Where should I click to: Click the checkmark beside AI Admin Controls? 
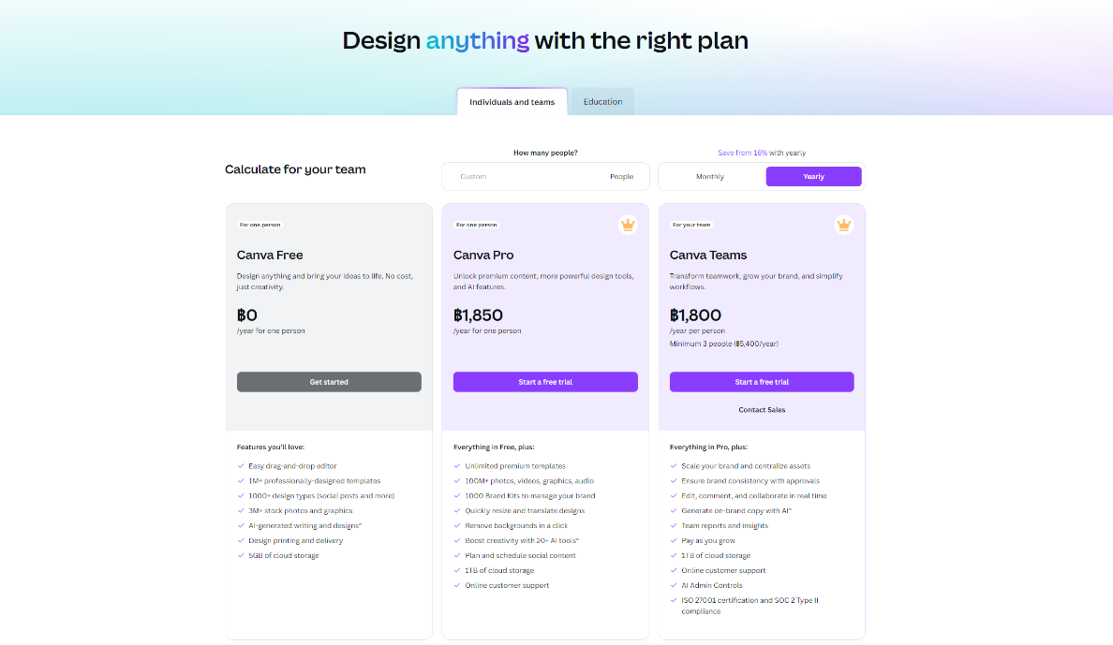[x=673, y=585]
